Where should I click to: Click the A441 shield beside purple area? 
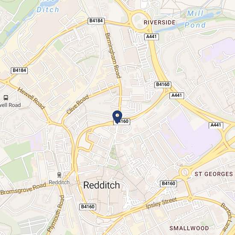(x=216, y=125)
